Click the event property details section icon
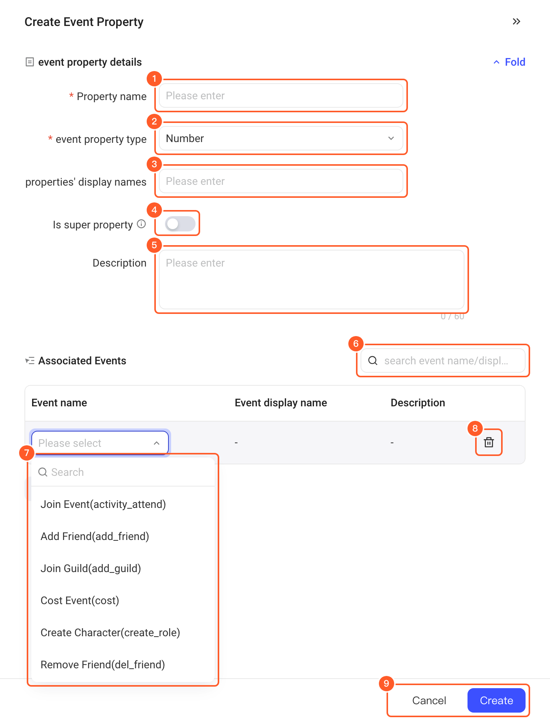The width and height of the screenshot is (550, 721). pyautogui.click(x=29, y=62)
